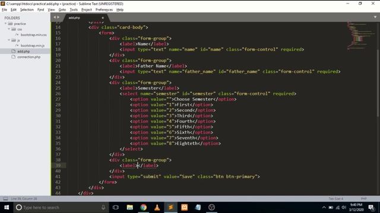Place cursor on Choose Semester option text
Image resolution: width=380 pixels, height=213 pixels.
pos(194,99)
